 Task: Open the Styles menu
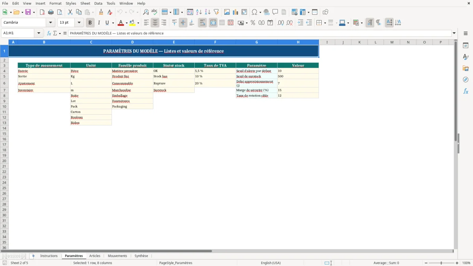click(x=71, y=3)
